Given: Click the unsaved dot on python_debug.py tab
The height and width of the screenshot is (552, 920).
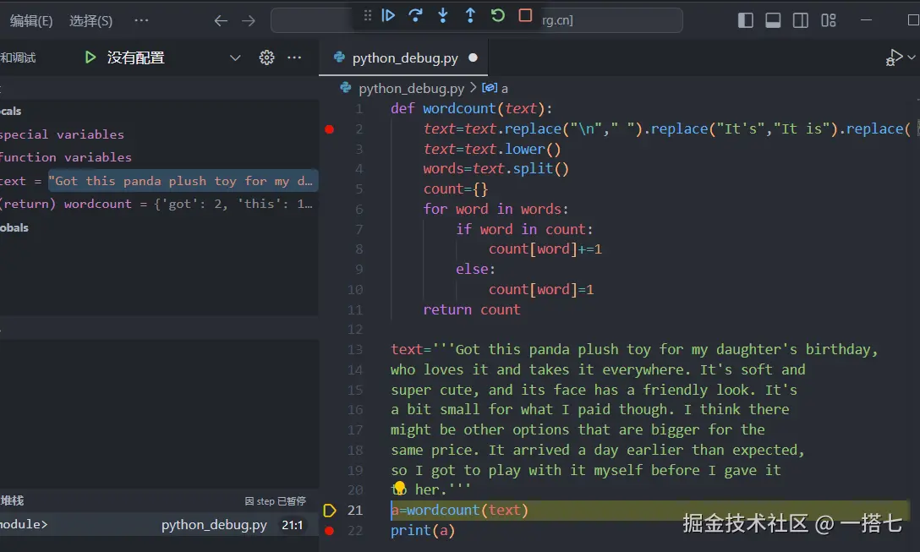Looking at the screenshot, I should click(x=473, y=57).
